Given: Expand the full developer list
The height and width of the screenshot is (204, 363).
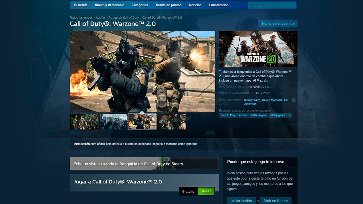Looking at the screenshot, I should click(x=294, y=100).
